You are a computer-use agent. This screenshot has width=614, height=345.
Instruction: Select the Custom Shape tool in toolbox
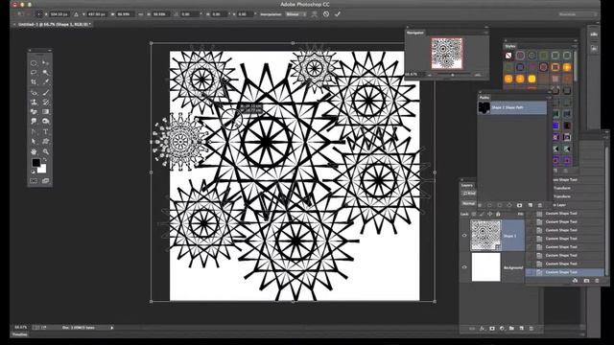pyautogui.click(x=45, y=142)
